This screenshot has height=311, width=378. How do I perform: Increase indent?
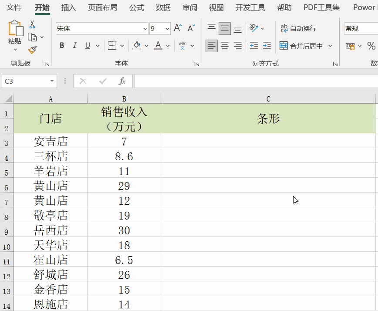pos(267,46)
